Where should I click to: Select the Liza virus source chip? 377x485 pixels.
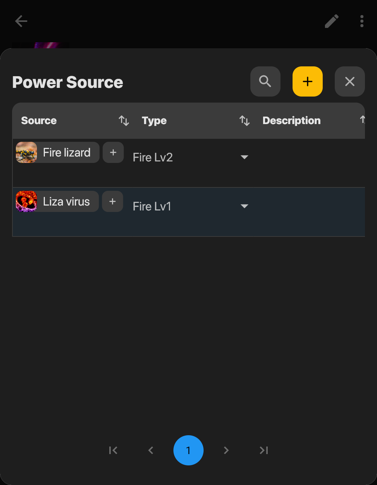[66, 201]
